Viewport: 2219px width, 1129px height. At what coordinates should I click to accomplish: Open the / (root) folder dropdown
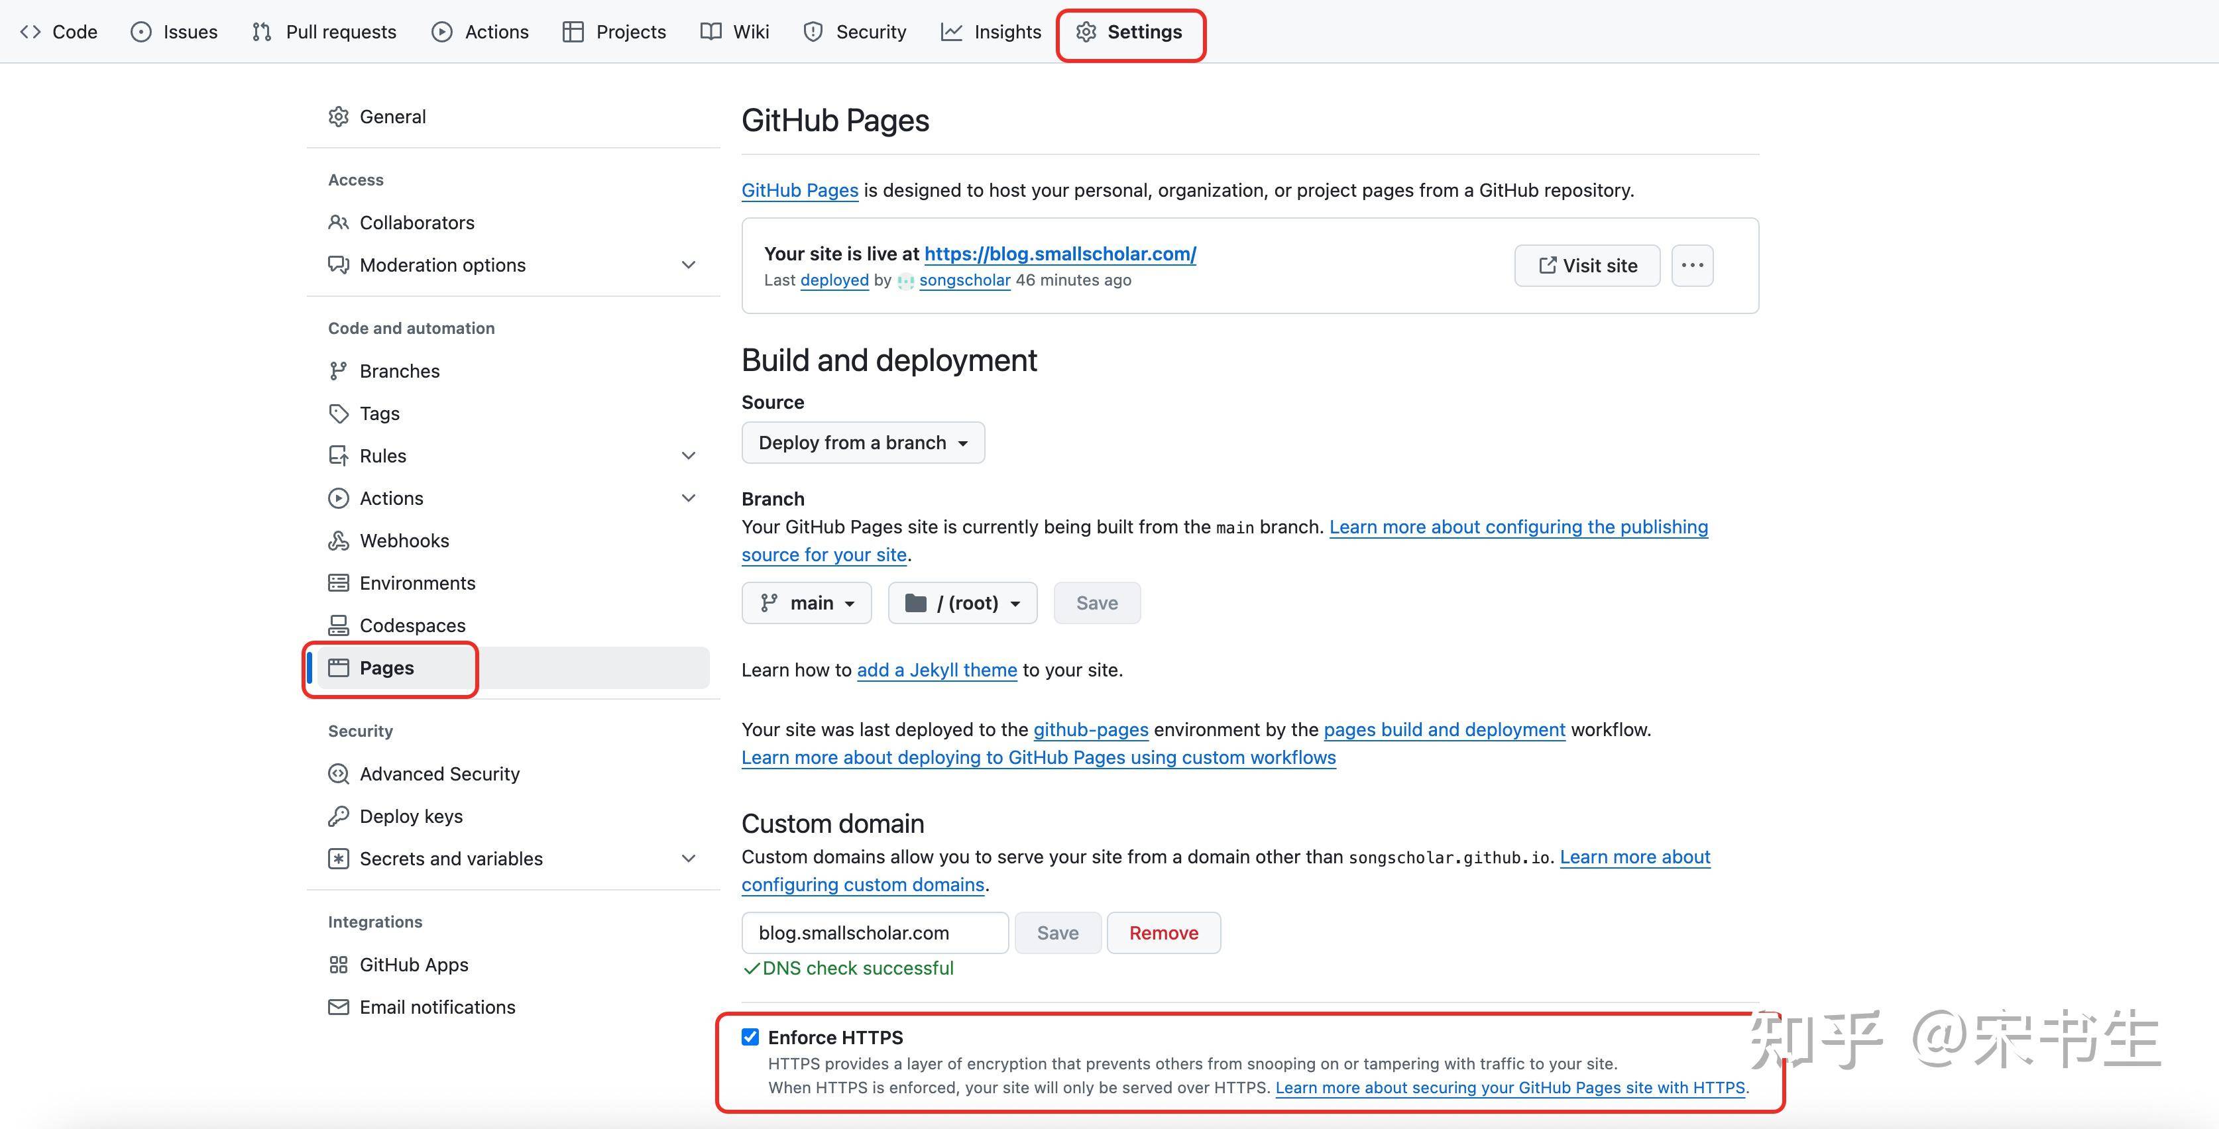tap(962, 603)
